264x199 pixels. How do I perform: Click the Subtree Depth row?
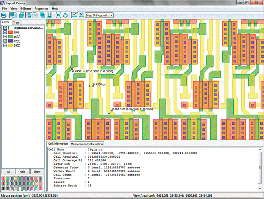(72, 185)
